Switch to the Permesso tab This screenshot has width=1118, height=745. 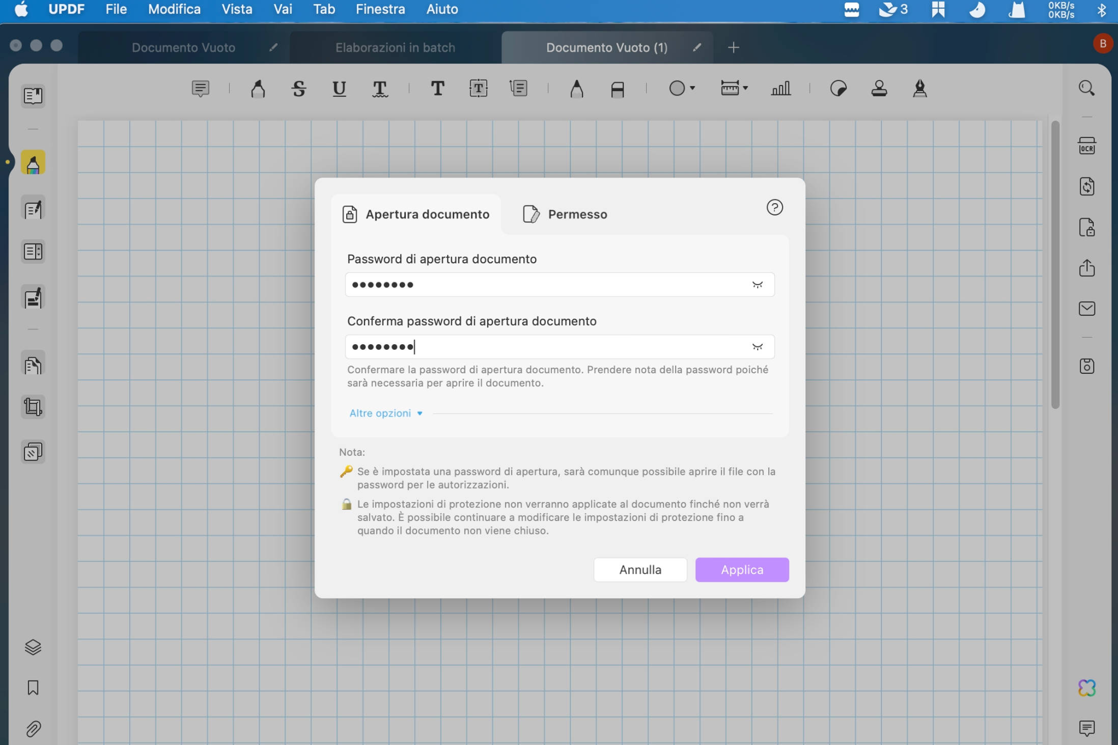[x=565, y=214]
